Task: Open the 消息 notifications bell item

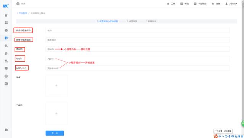Action: click(216, 4)
